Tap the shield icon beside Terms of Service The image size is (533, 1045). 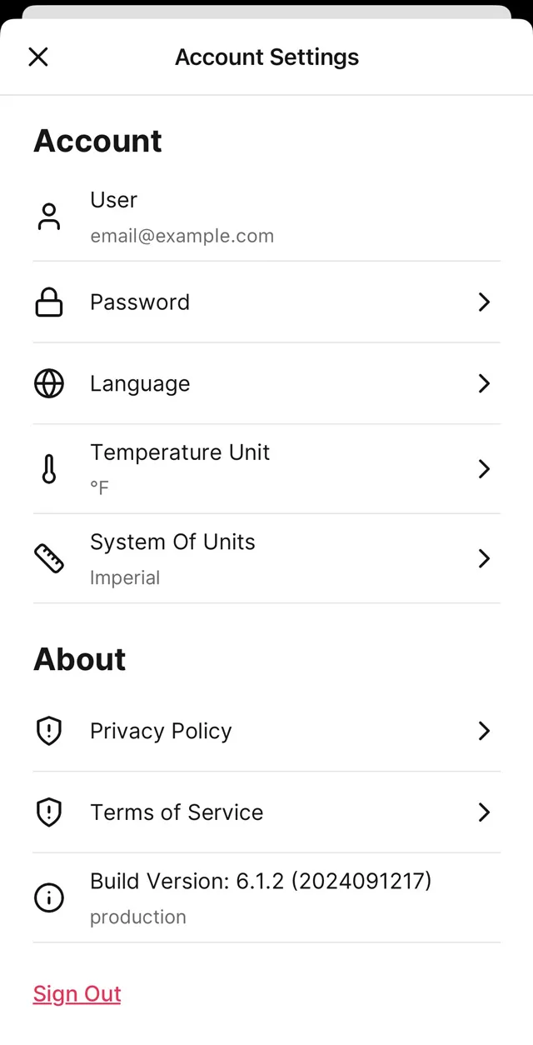[49, 812]
